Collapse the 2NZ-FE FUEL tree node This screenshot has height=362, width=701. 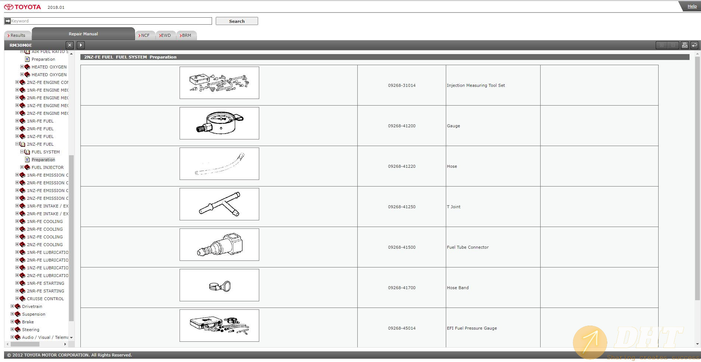pos(17,144)
